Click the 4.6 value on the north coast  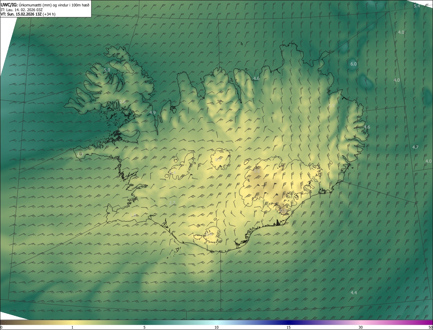(x=256, y=78)
